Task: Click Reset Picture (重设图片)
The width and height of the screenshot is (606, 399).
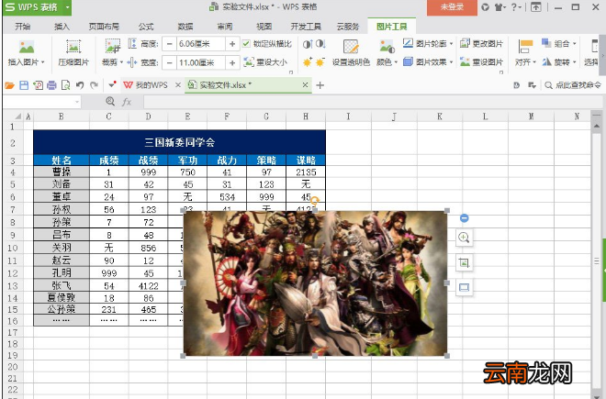Action: (x=481, y=61)
